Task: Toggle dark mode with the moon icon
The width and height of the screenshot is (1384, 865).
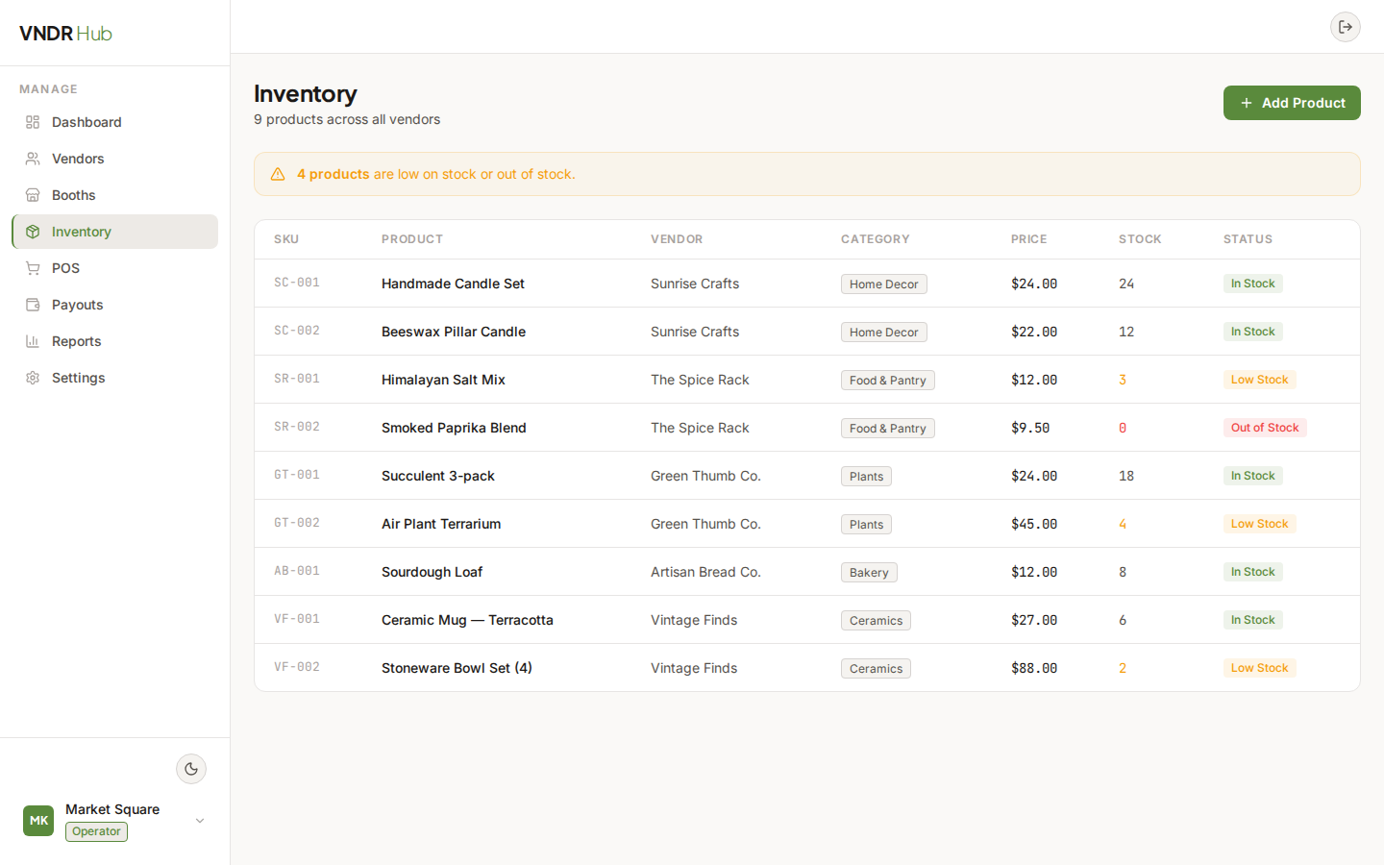Action: click(191, 769)
